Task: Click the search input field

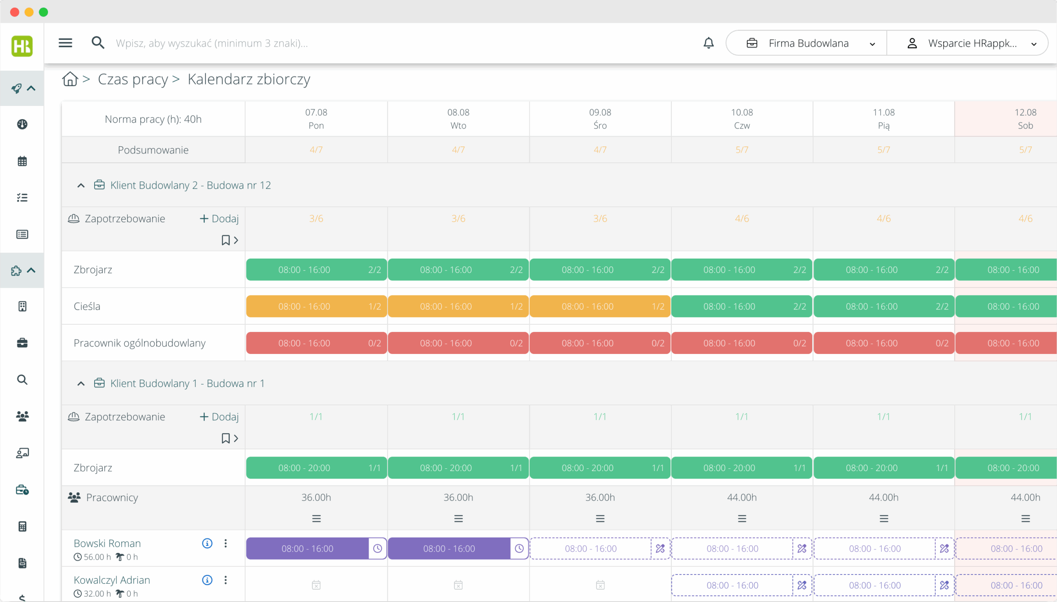Action: 212,43
